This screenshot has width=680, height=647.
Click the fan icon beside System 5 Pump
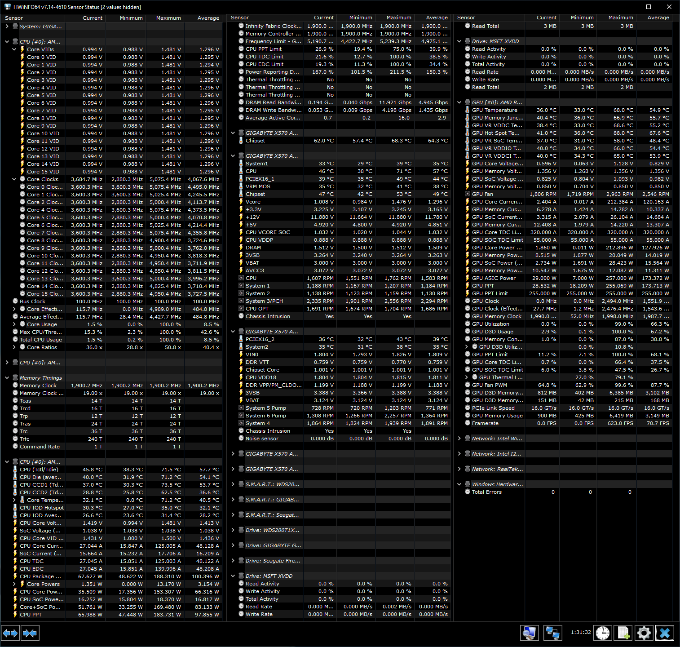point(241,408)
